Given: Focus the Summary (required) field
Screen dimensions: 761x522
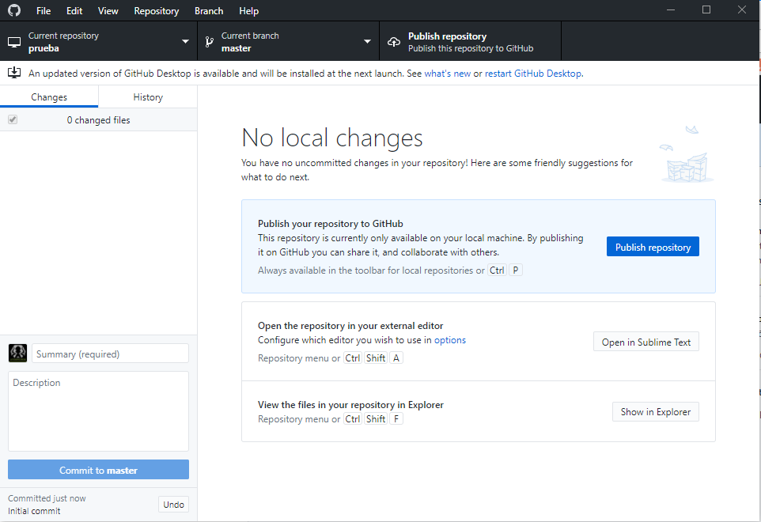Looking at the screenshot, I should coord(110,354).
